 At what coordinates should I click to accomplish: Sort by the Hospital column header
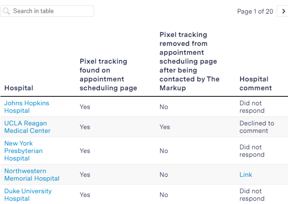(x=19, y=88)
